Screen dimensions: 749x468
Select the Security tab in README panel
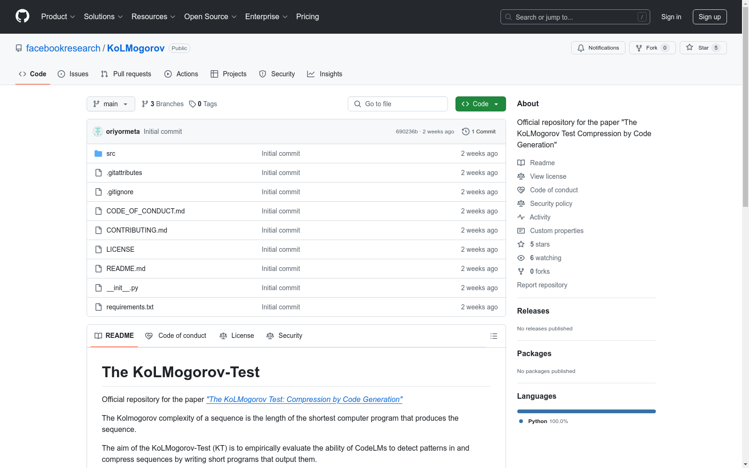(284, 336)
